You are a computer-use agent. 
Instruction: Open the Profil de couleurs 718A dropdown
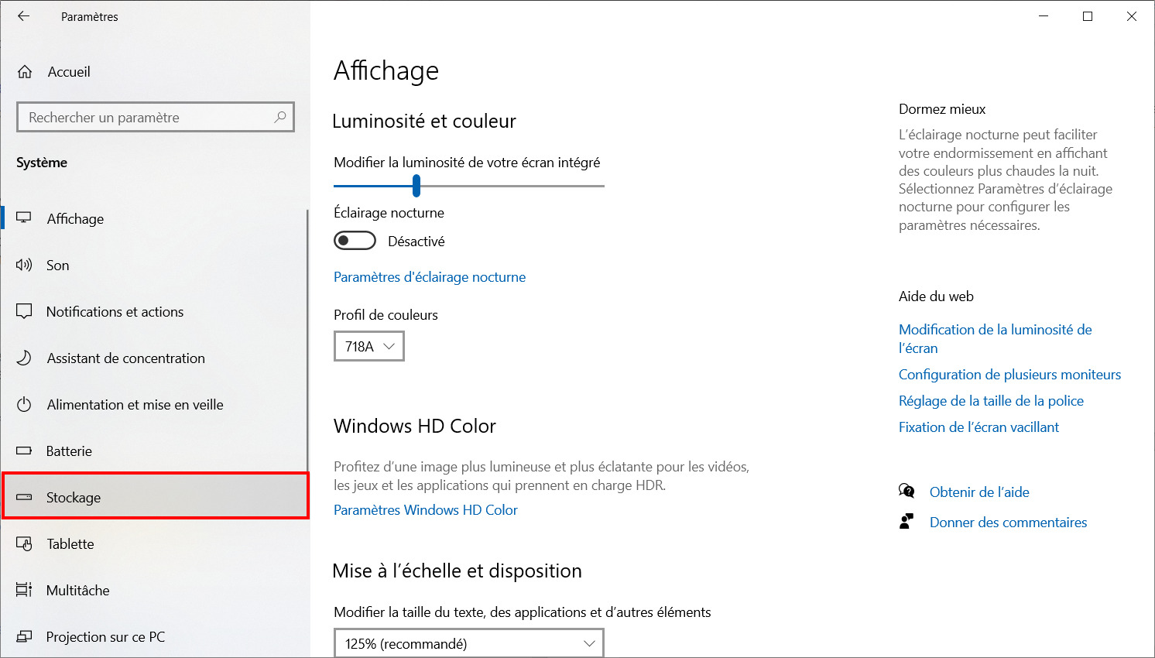369,346
